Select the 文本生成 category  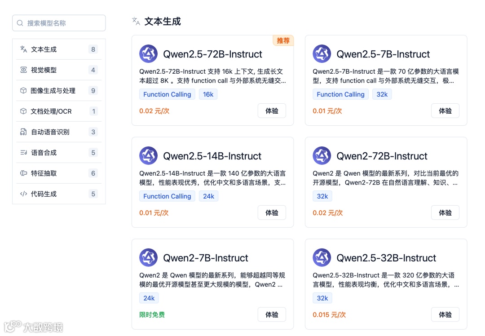tap(59, 49)
